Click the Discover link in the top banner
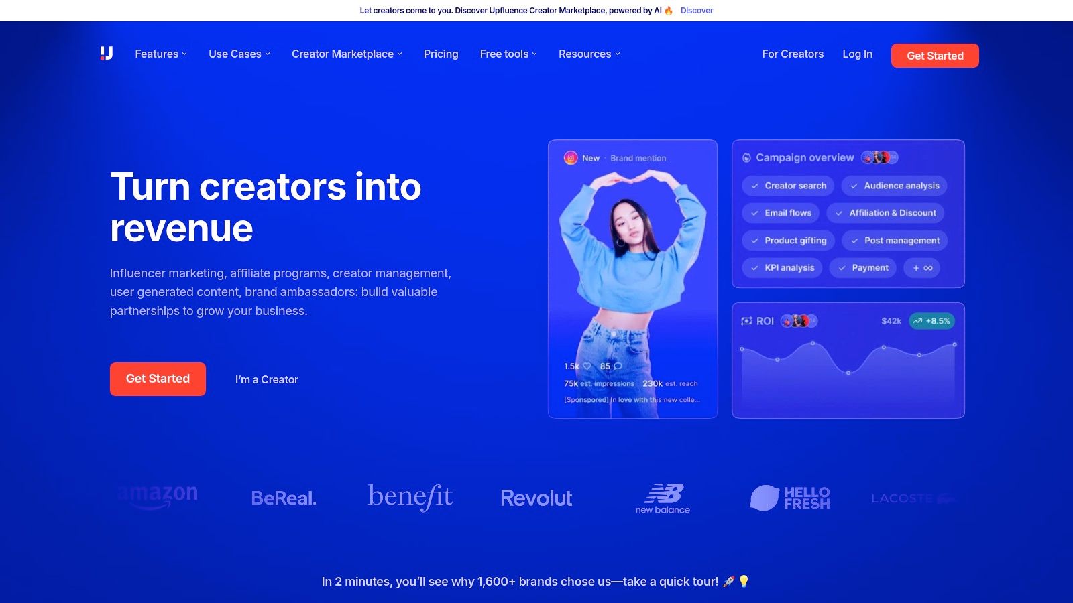The height and width of the screenshot is (603, 1073). click(697, 11)
